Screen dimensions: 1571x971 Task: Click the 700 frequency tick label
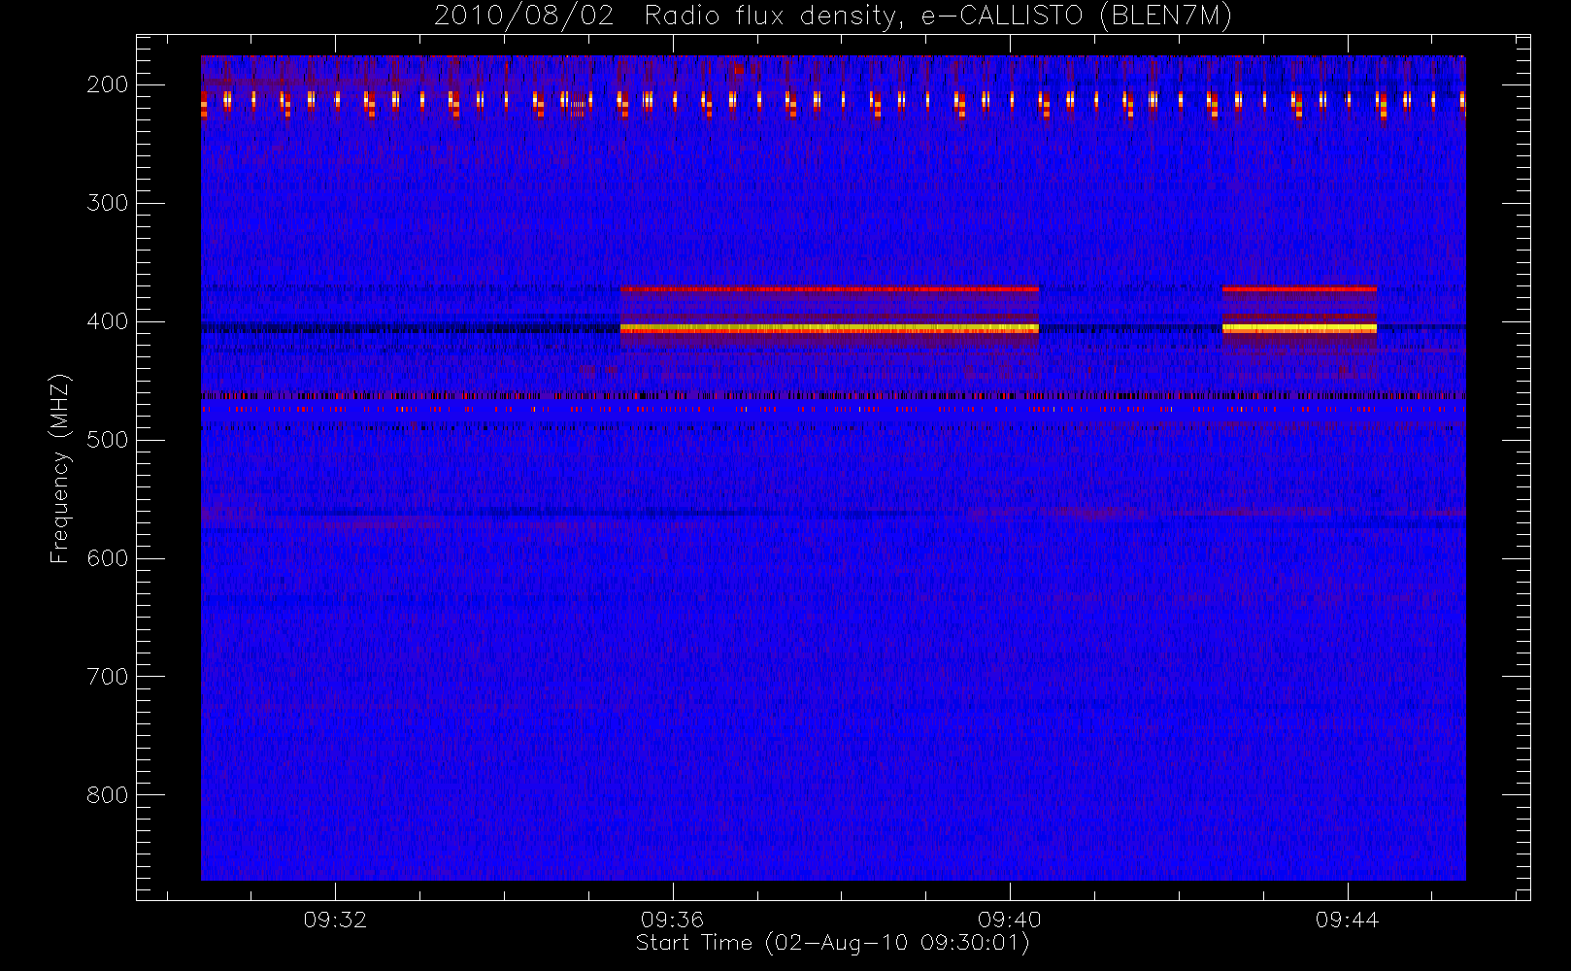tap(108, 677)
